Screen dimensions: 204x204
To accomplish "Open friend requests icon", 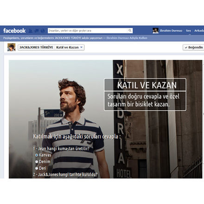I will [x=31, y=31].
